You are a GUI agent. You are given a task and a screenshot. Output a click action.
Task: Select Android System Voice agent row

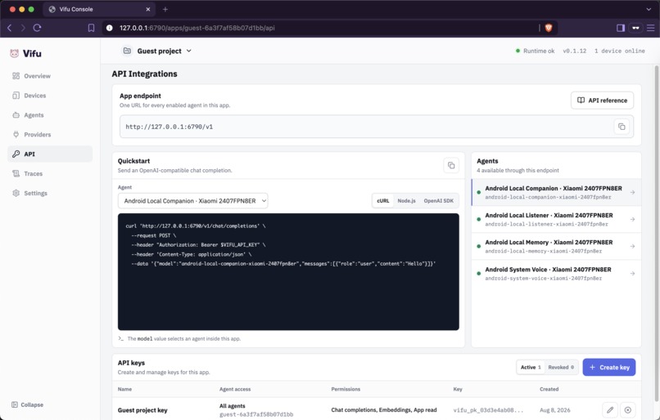[556, 274]
